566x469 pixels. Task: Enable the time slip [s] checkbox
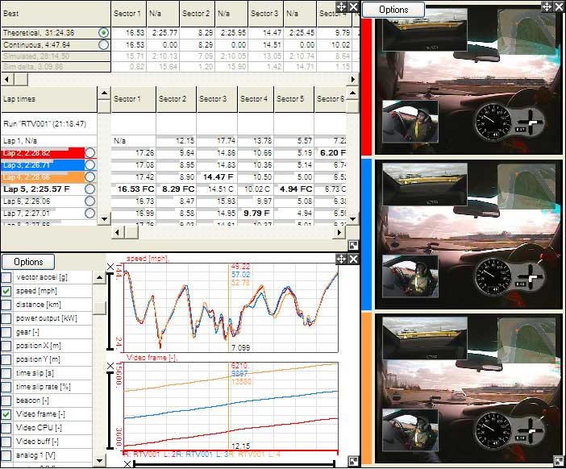pyautogui.click(x=6, y=373)
